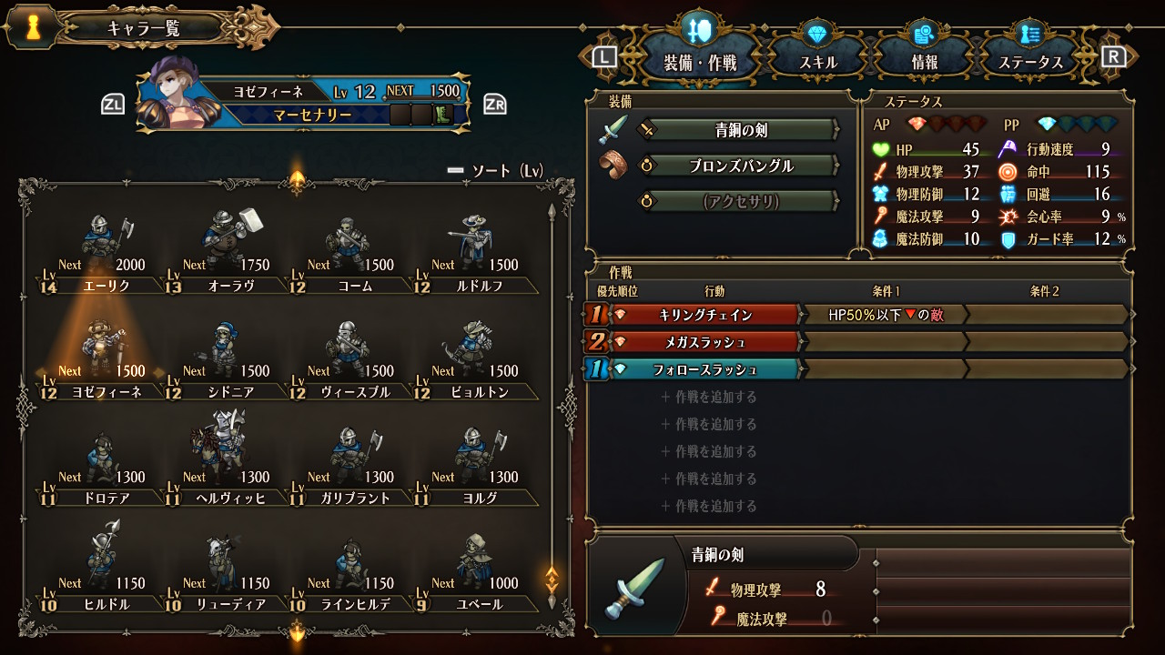Viewport: 1165px width, 655px height.
Task: Click the yellow pawn icon beside キャラ一覧
Action: [x=34, y=29]
